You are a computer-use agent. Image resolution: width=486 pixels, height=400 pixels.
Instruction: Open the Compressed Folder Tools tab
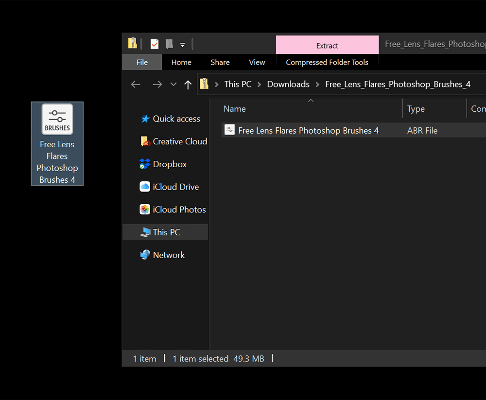(327, 62)
